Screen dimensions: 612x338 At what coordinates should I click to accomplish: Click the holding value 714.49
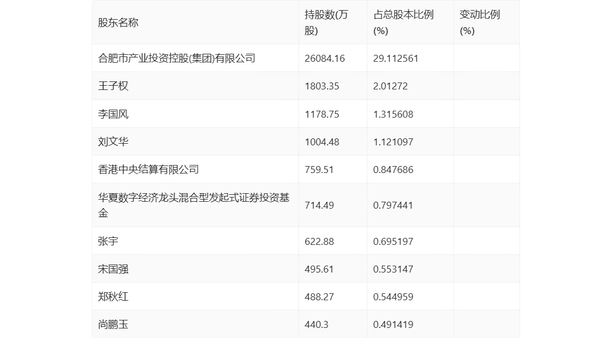pyautogui.click(x=319, y=205)
